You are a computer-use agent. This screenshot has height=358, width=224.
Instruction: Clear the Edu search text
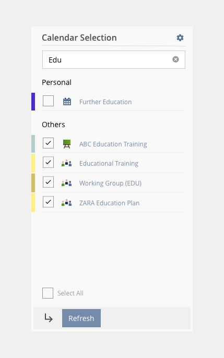[175, 59]
